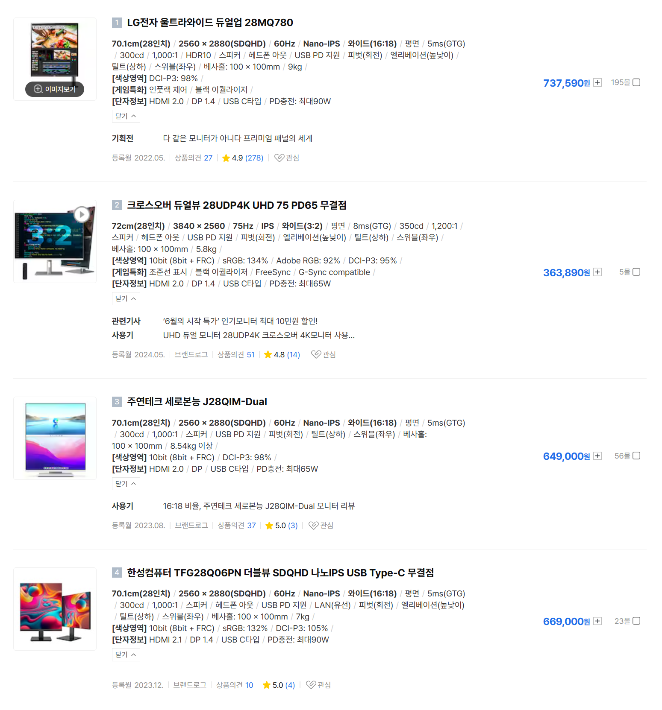This screenshot has height=710, width=662.
Task: Open product 한성컴퓨터 TFG28Q06PN 더블뷰
Action: point(280,573)
